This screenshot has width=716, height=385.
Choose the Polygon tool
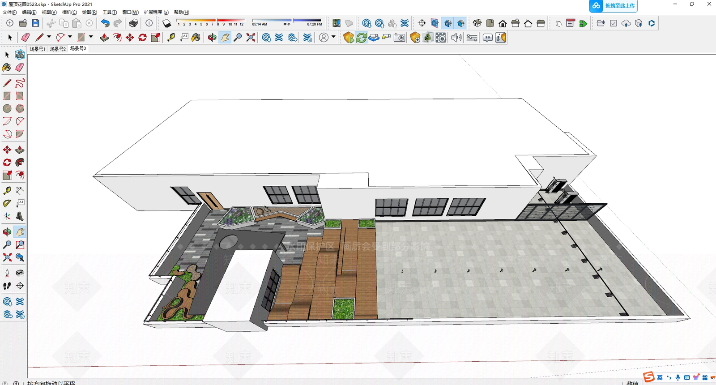20,108
